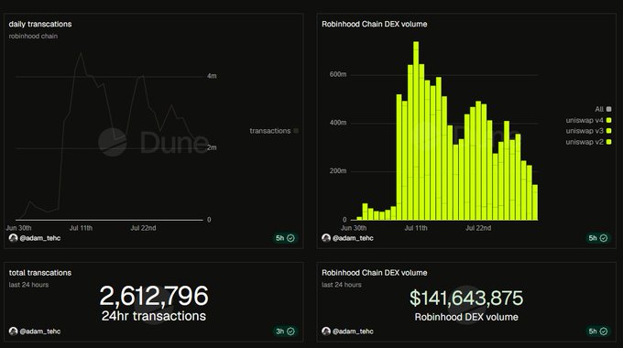Click the 'daily transactions' panel title
623x348 pixels.
[40, 24]
